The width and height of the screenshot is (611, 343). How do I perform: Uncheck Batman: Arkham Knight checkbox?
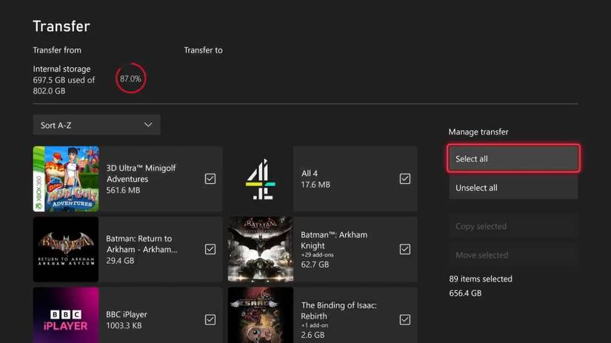(x=405, y=249)
